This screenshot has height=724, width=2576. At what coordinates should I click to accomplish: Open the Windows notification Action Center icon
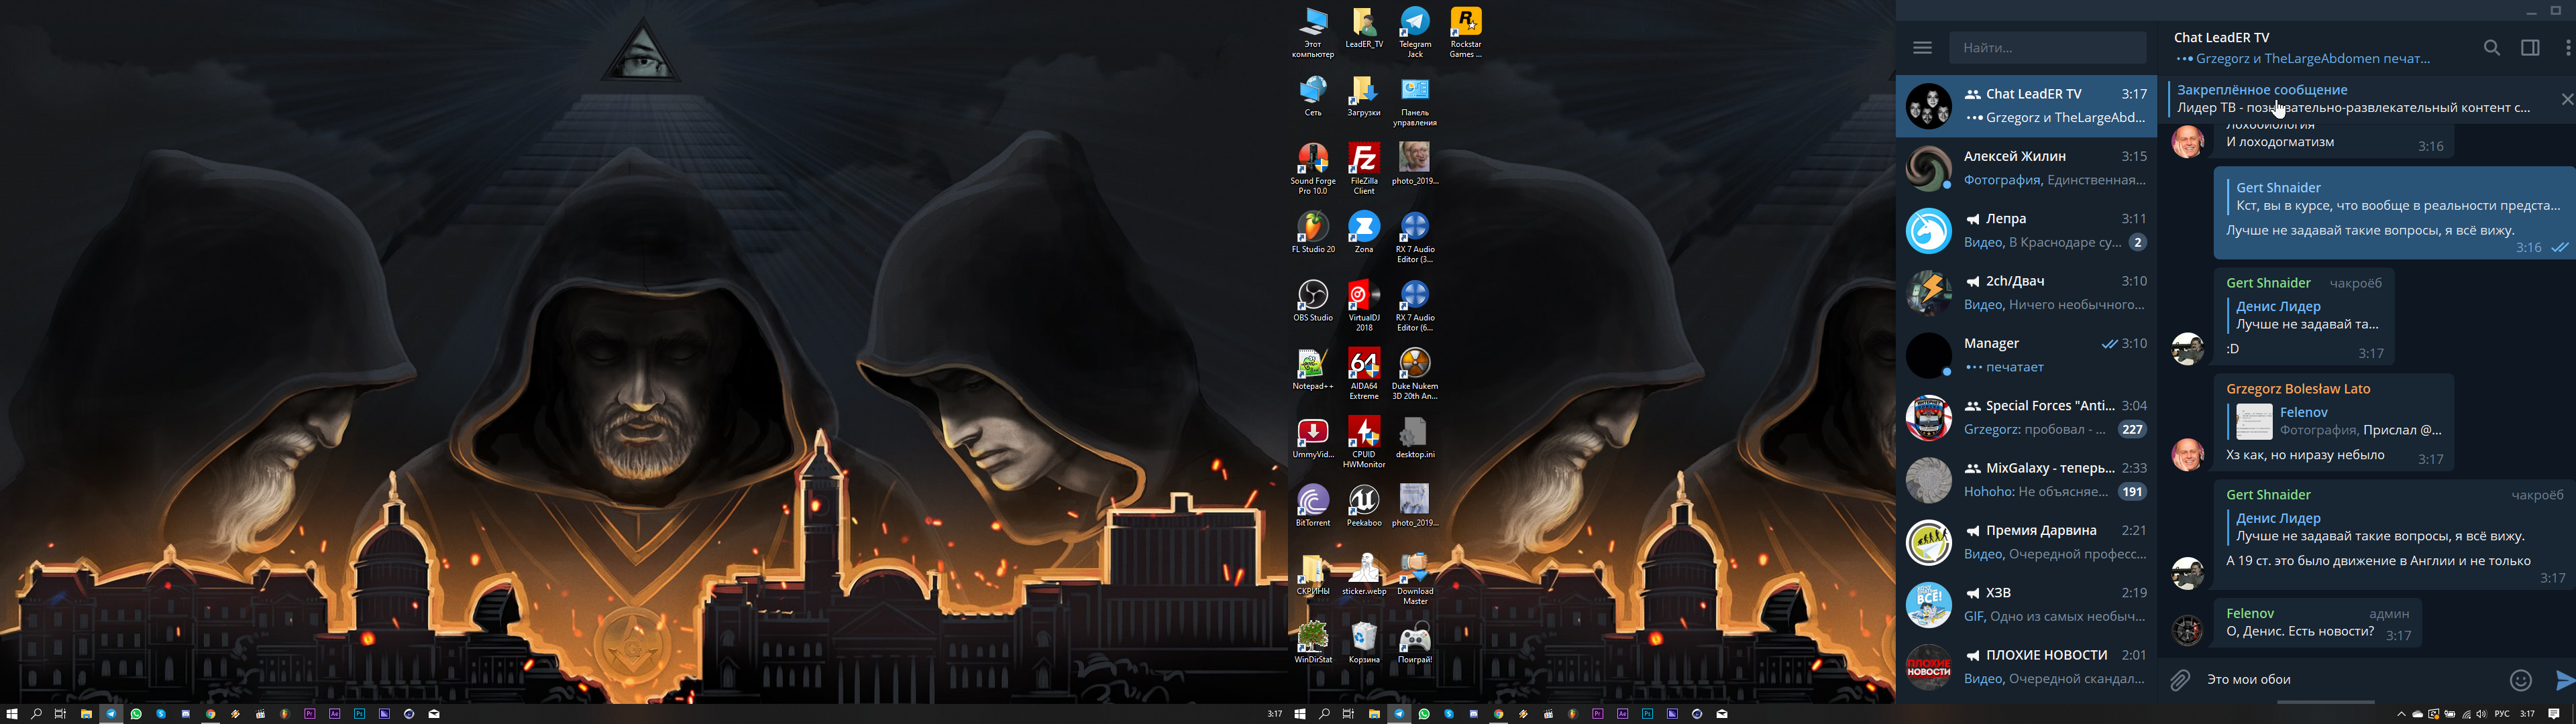tap(2554, 714)
